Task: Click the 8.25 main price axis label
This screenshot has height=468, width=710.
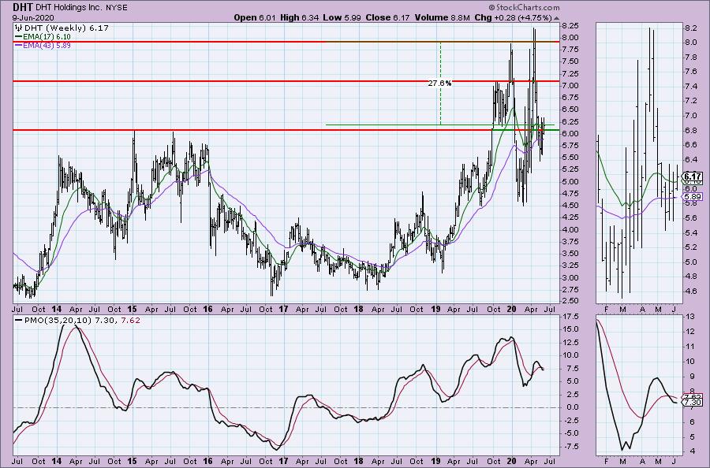Action: click(x=570, y=26)
